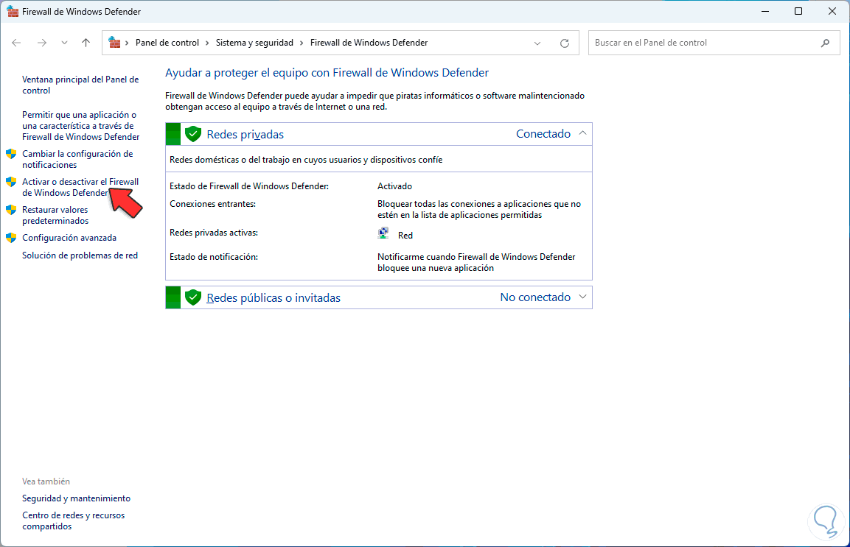This screenshot has width=850, height=547.
Task: Click shield icon beside Cambiar la configuración
Action: click(11, 154)
